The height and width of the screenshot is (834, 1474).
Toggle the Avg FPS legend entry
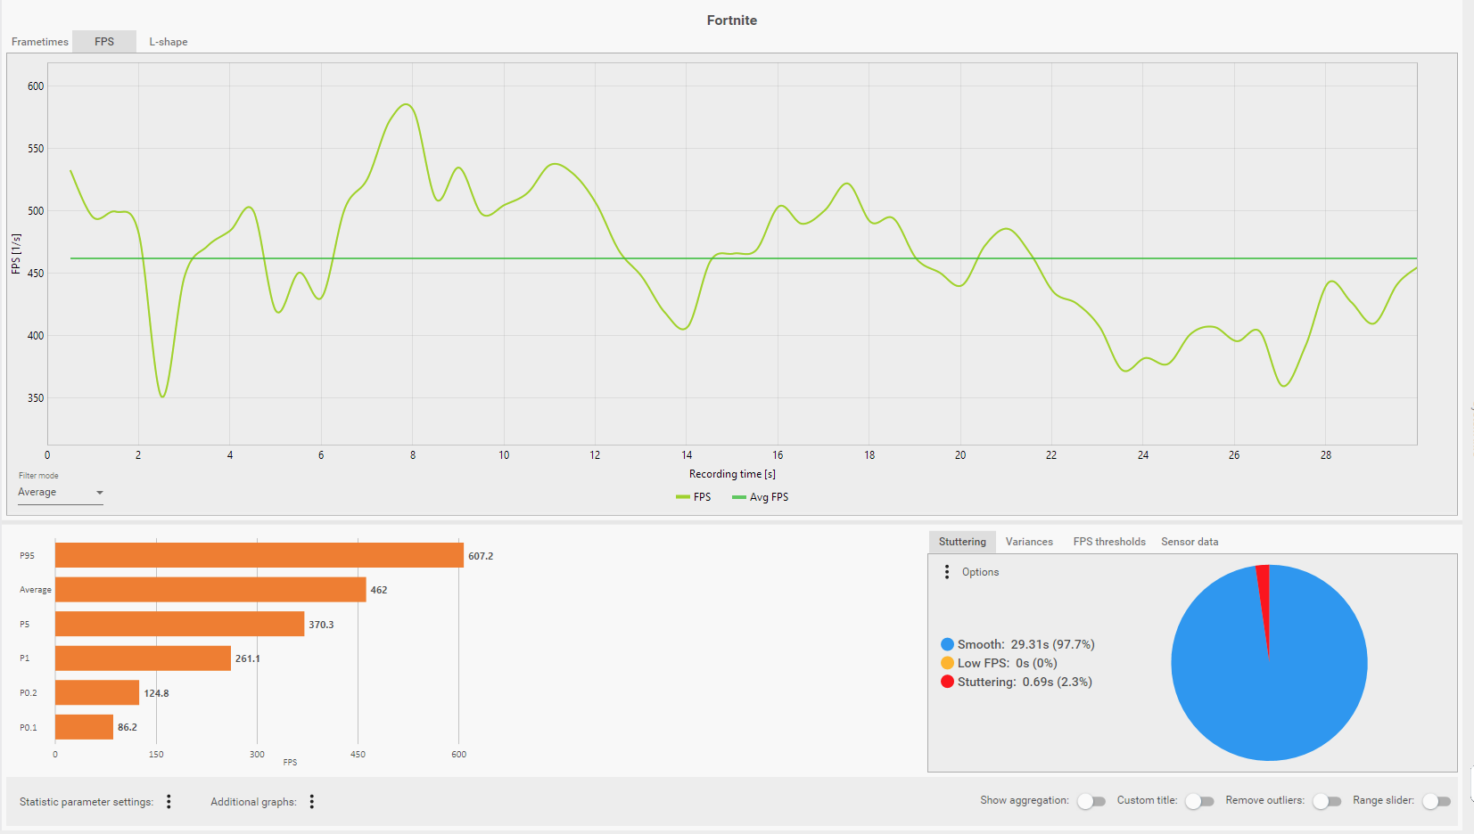coord(761,497)
